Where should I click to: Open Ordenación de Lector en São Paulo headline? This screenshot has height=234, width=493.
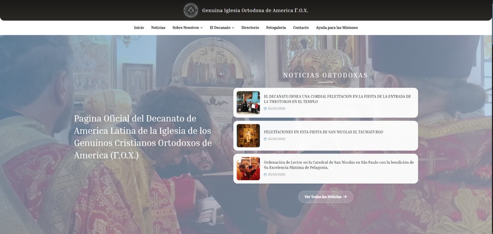coord(339,165)
